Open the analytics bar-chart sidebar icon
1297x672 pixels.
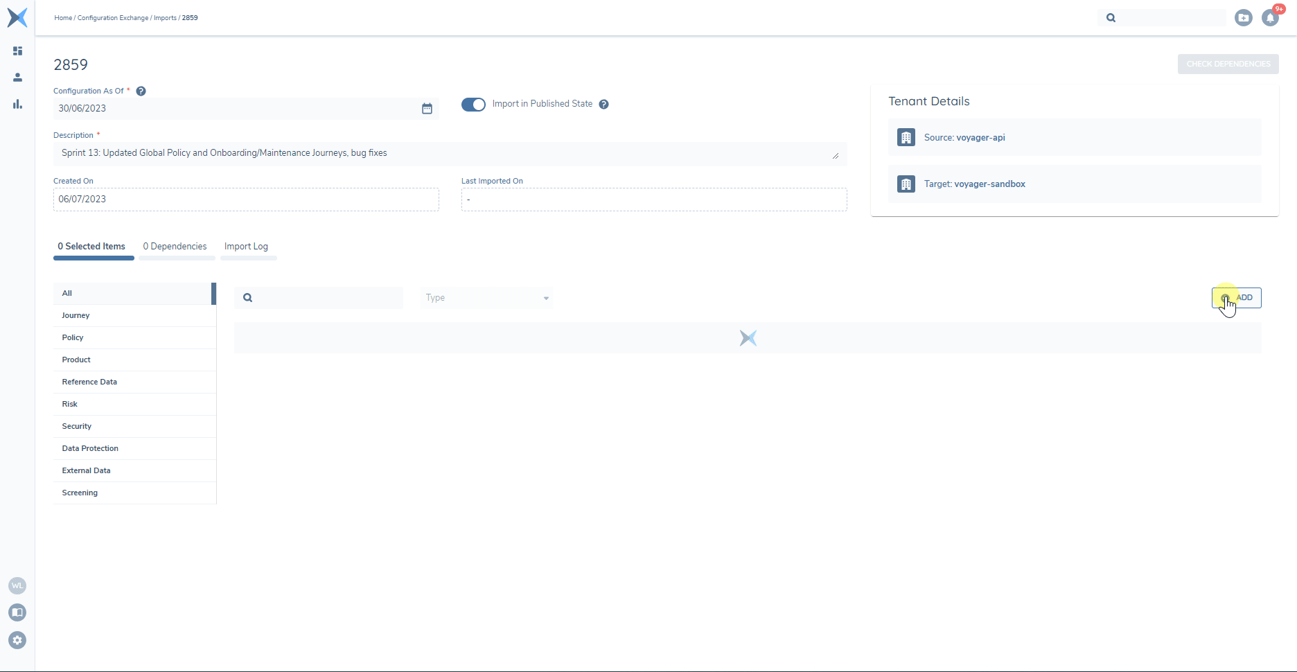17,105
